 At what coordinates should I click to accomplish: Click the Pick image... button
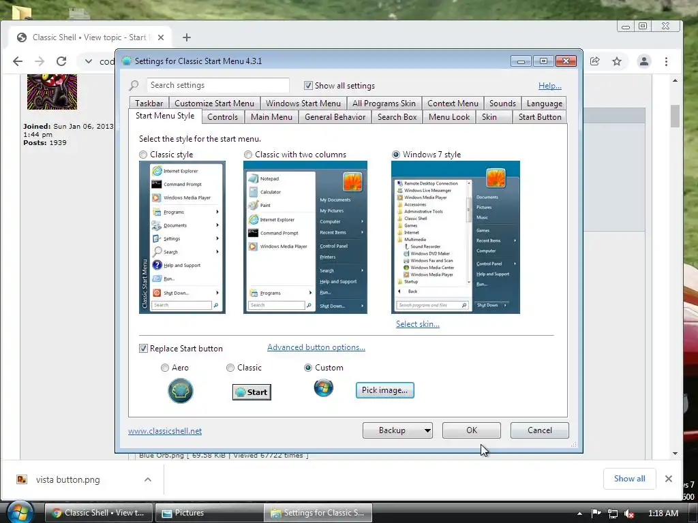[384, 390]
